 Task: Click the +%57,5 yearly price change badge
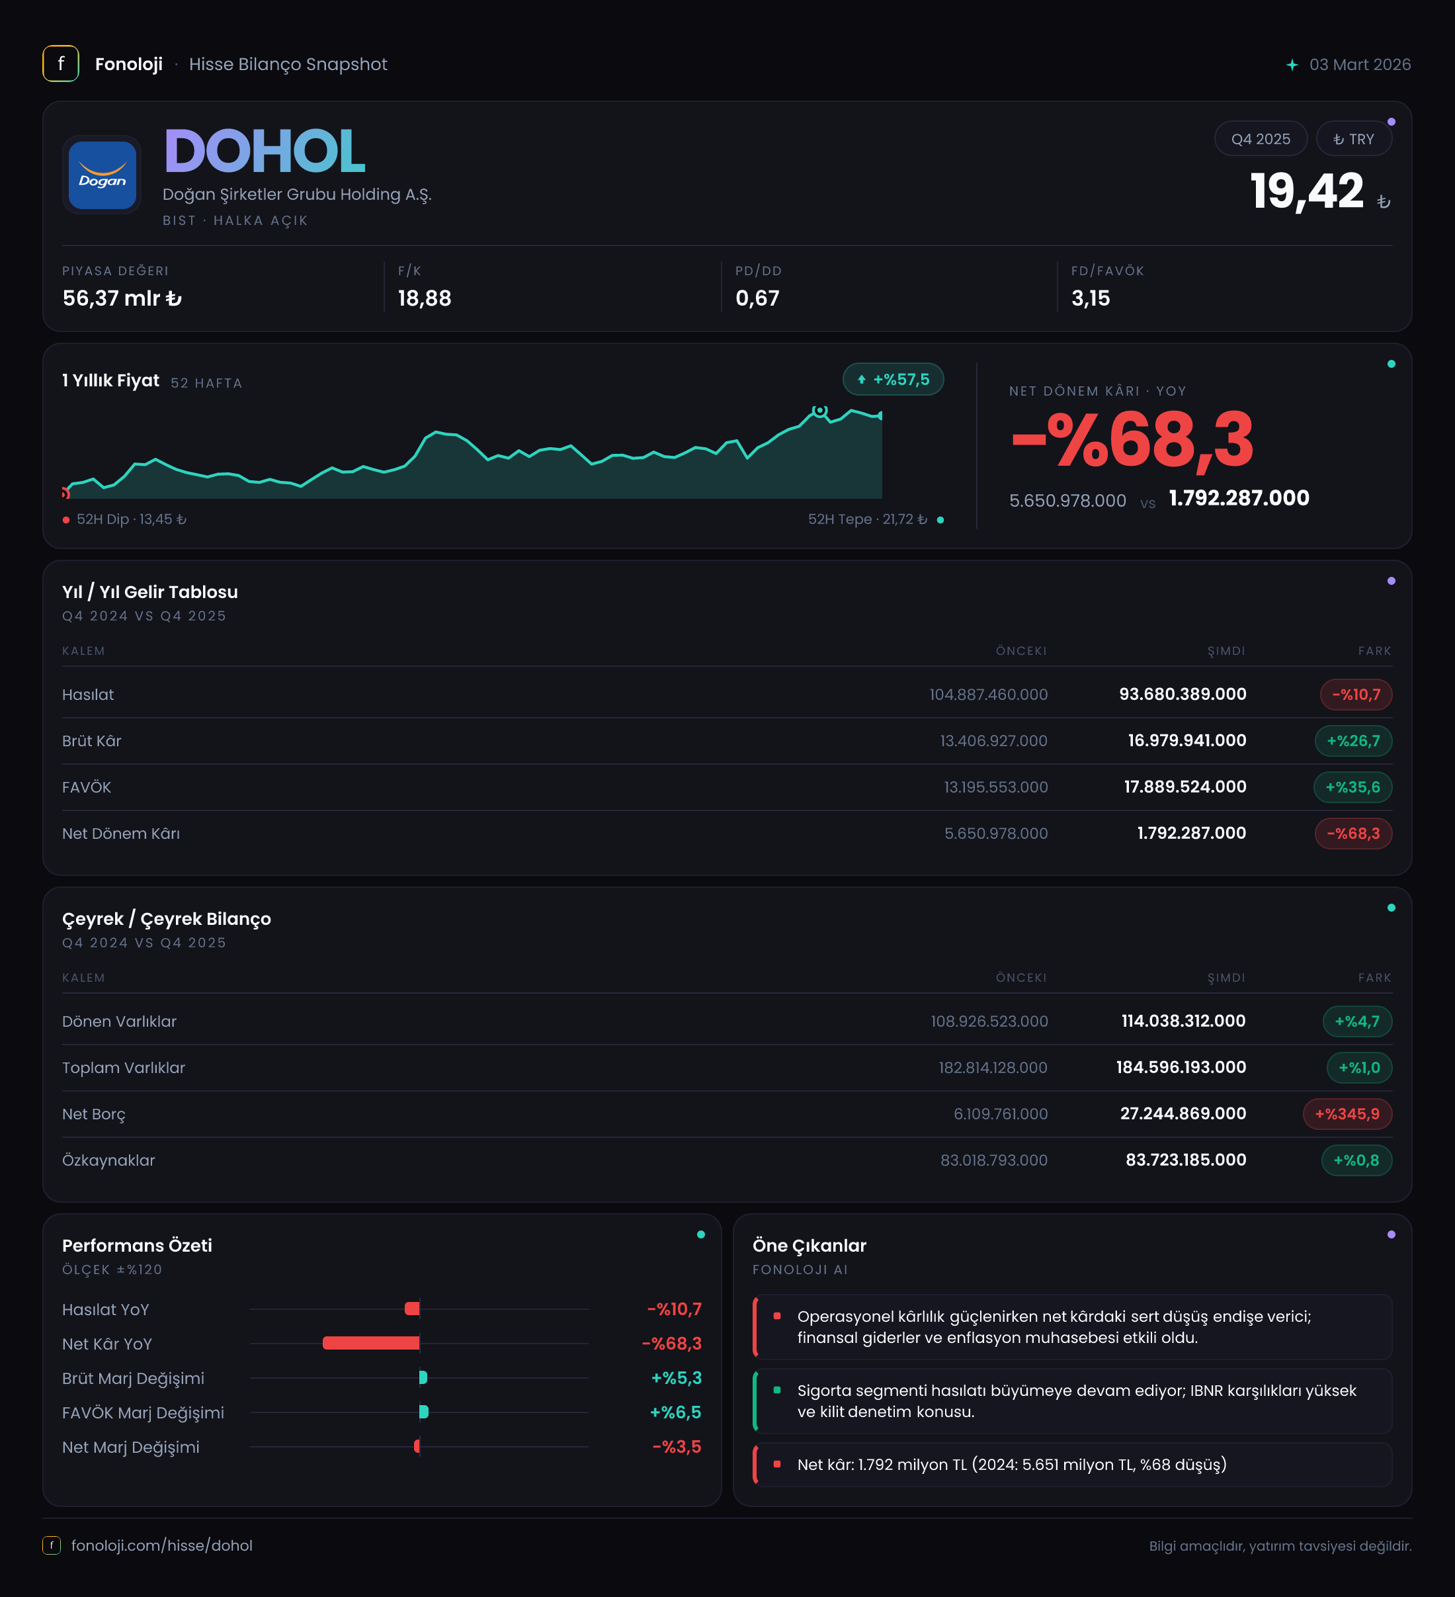pos(893,380)
